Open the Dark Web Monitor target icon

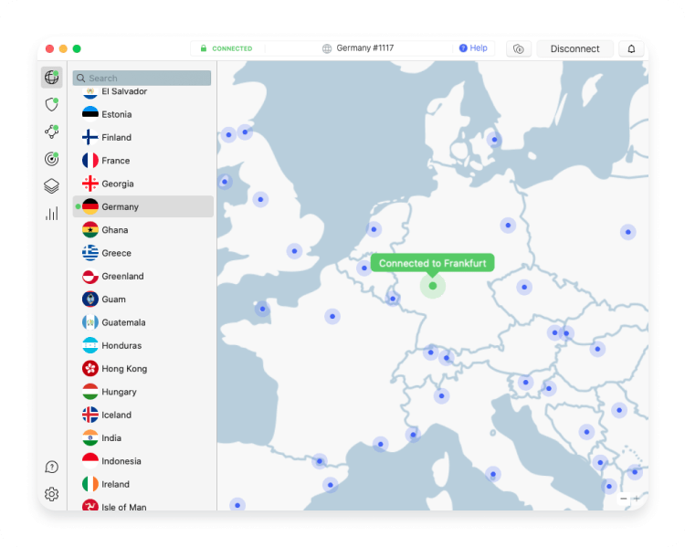pos(51,159)
